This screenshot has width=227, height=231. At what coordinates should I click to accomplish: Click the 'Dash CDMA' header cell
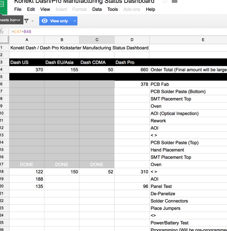pyautogui.click(x=97, y=62)
